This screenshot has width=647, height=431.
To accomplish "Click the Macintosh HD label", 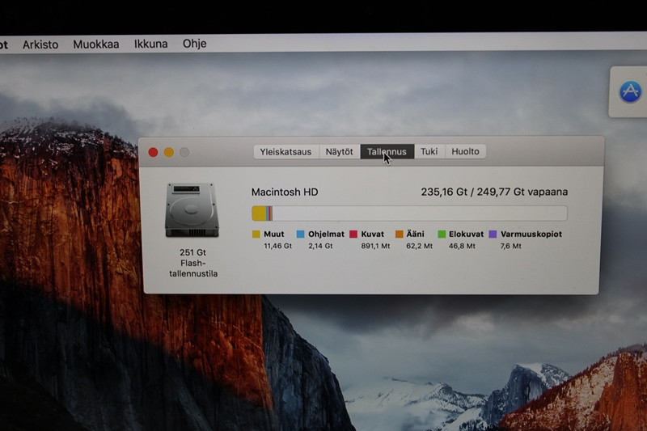I will point(285,192).
